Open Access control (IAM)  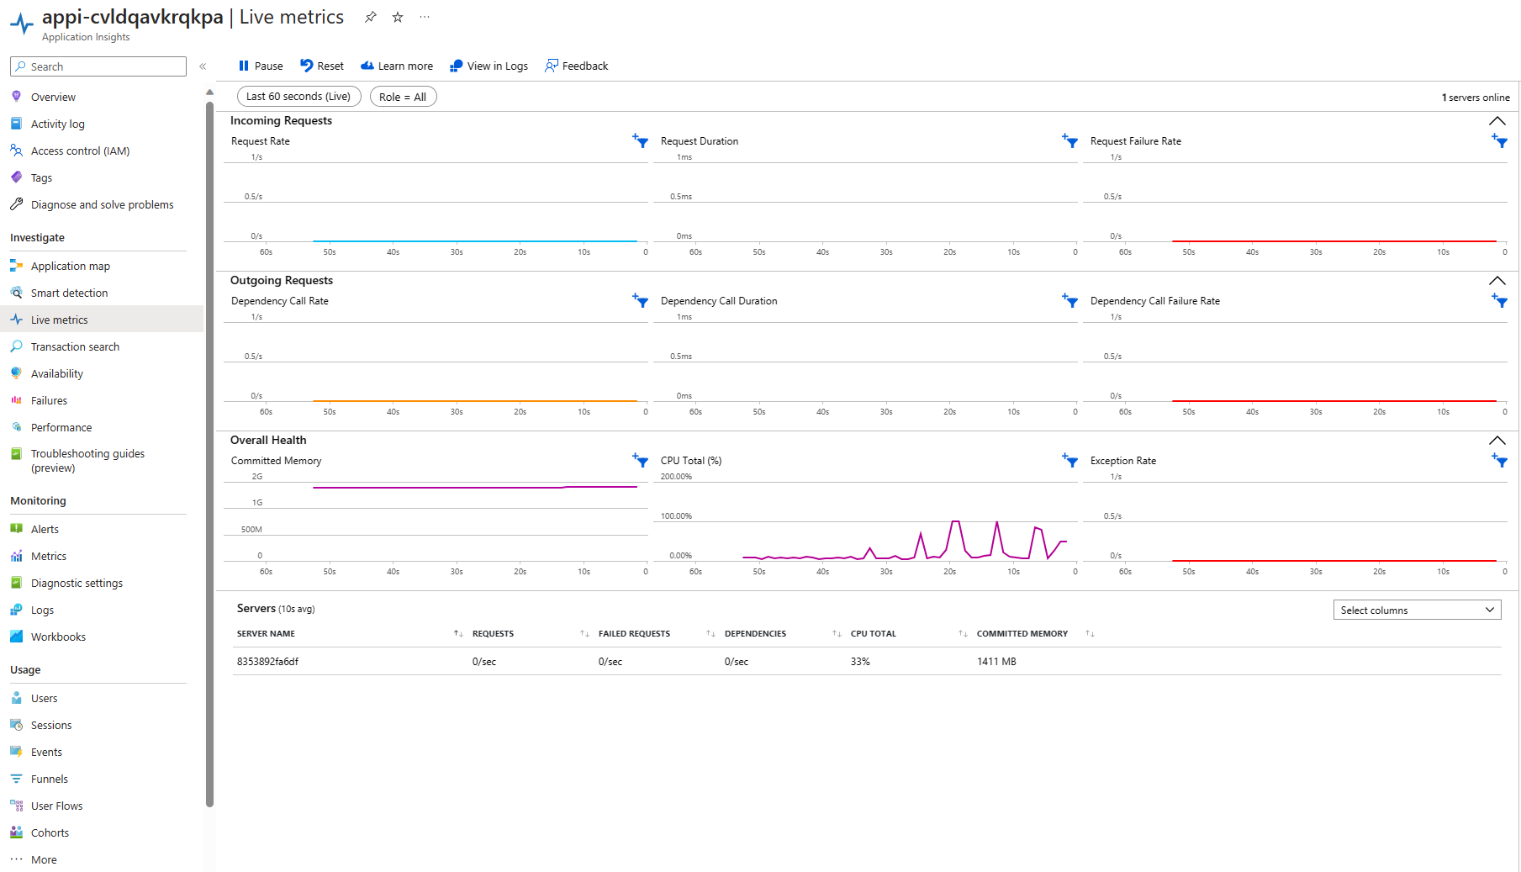[80, 151]
